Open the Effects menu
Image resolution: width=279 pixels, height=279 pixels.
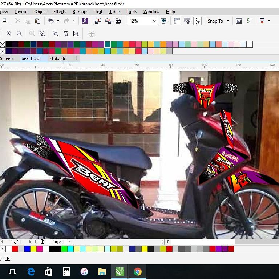60,12
